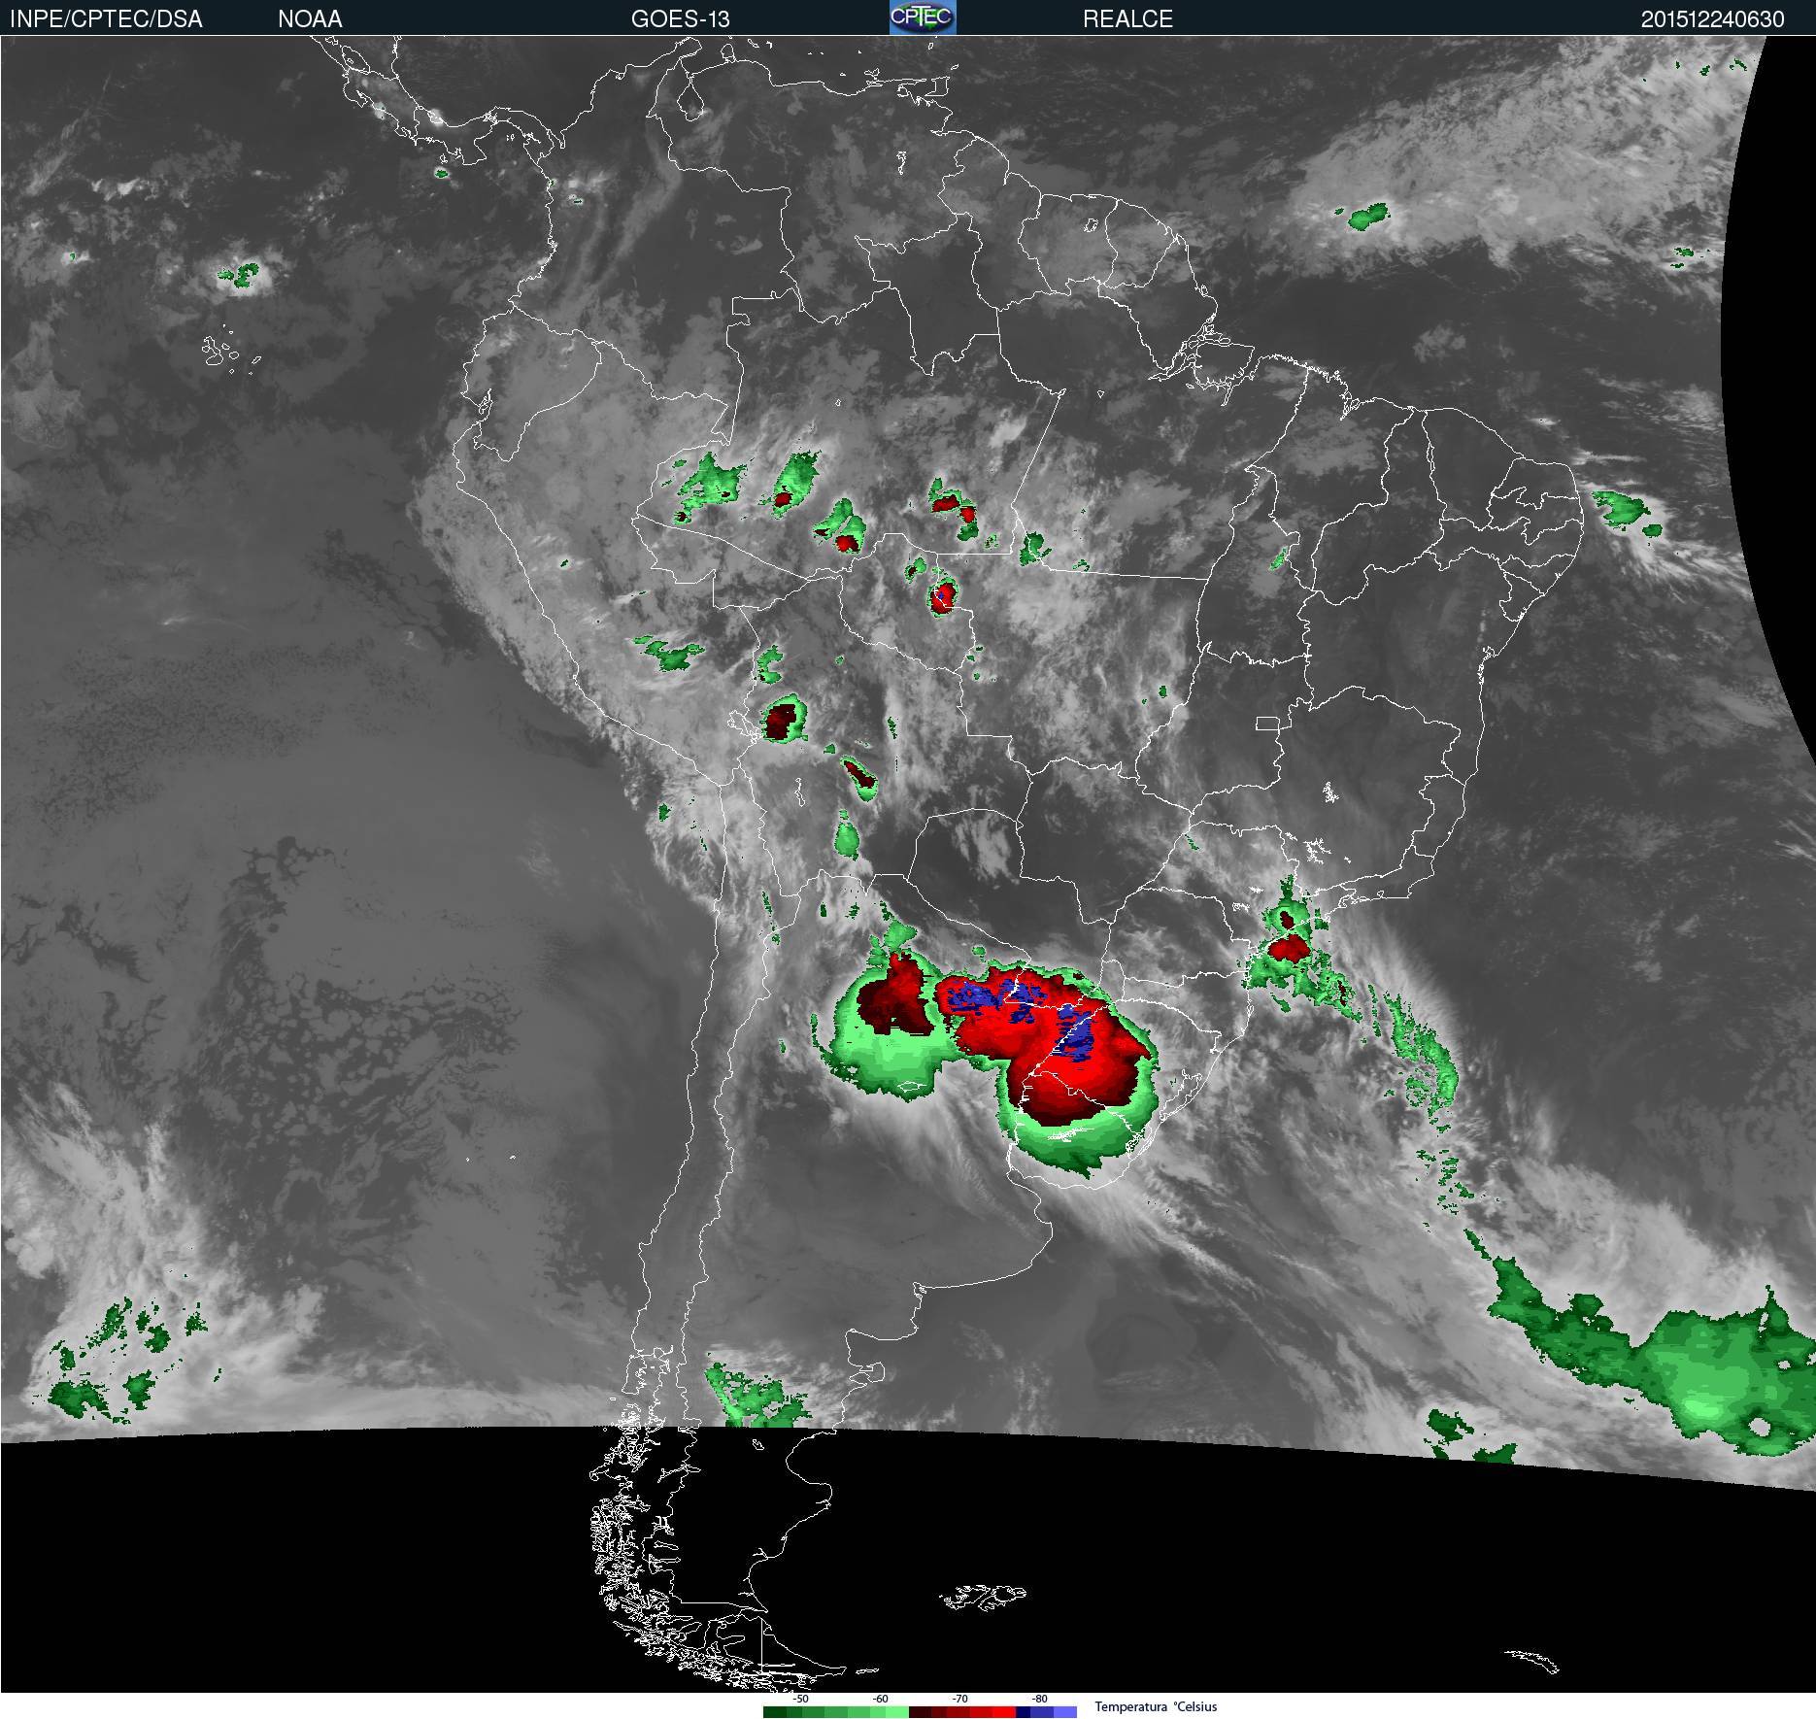
Task: Click the bright red swatch in legend
Action: [x=1004, y=1711]
